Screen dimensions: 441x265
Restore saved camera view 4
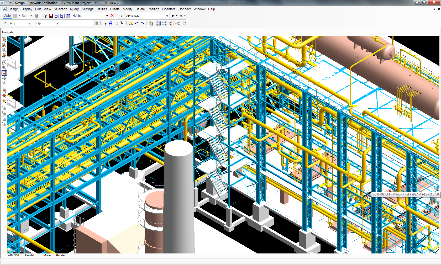point(4,124)
